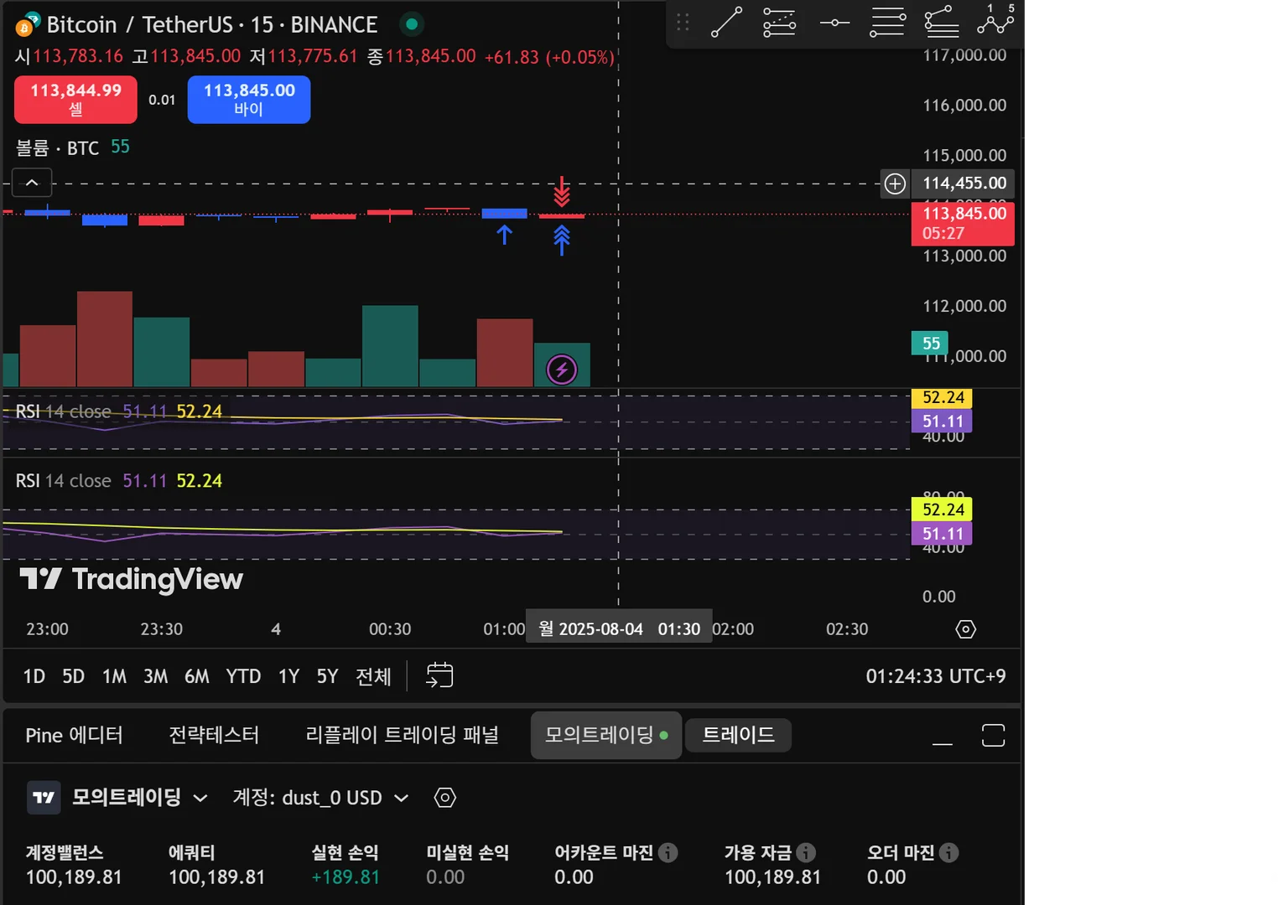Collapse the indicator legend chevron
Image resolution: width=1278 pixels, height=905 pixels.
[32, 183]
